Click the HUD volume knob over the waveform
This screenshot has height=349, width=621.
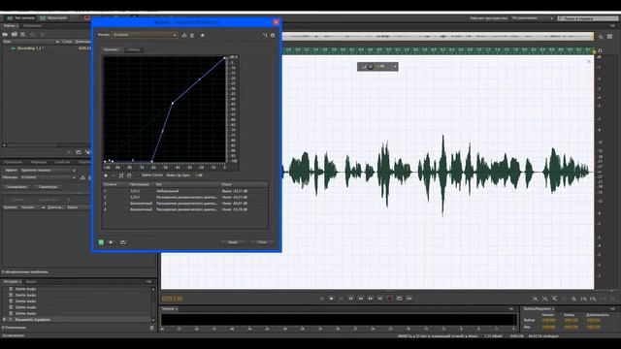[x=371, y=67]
